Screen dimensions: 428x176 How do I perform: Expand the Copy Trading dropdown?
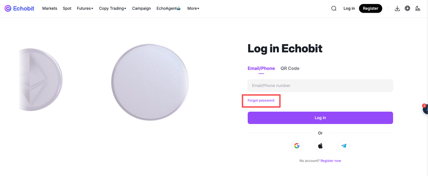click(113, 8)
